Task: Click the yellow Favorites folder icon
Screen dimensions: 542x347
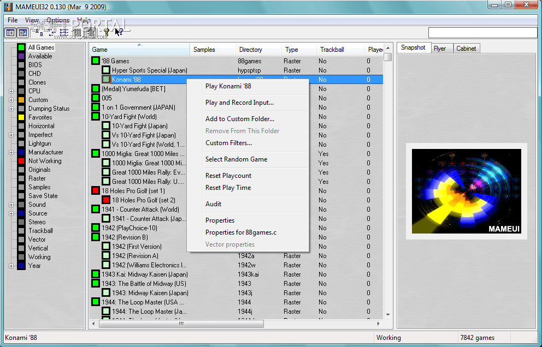Action: [x=21, y=117]
